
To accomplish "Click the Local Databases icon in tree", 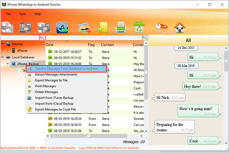I will tap(8, 57).
